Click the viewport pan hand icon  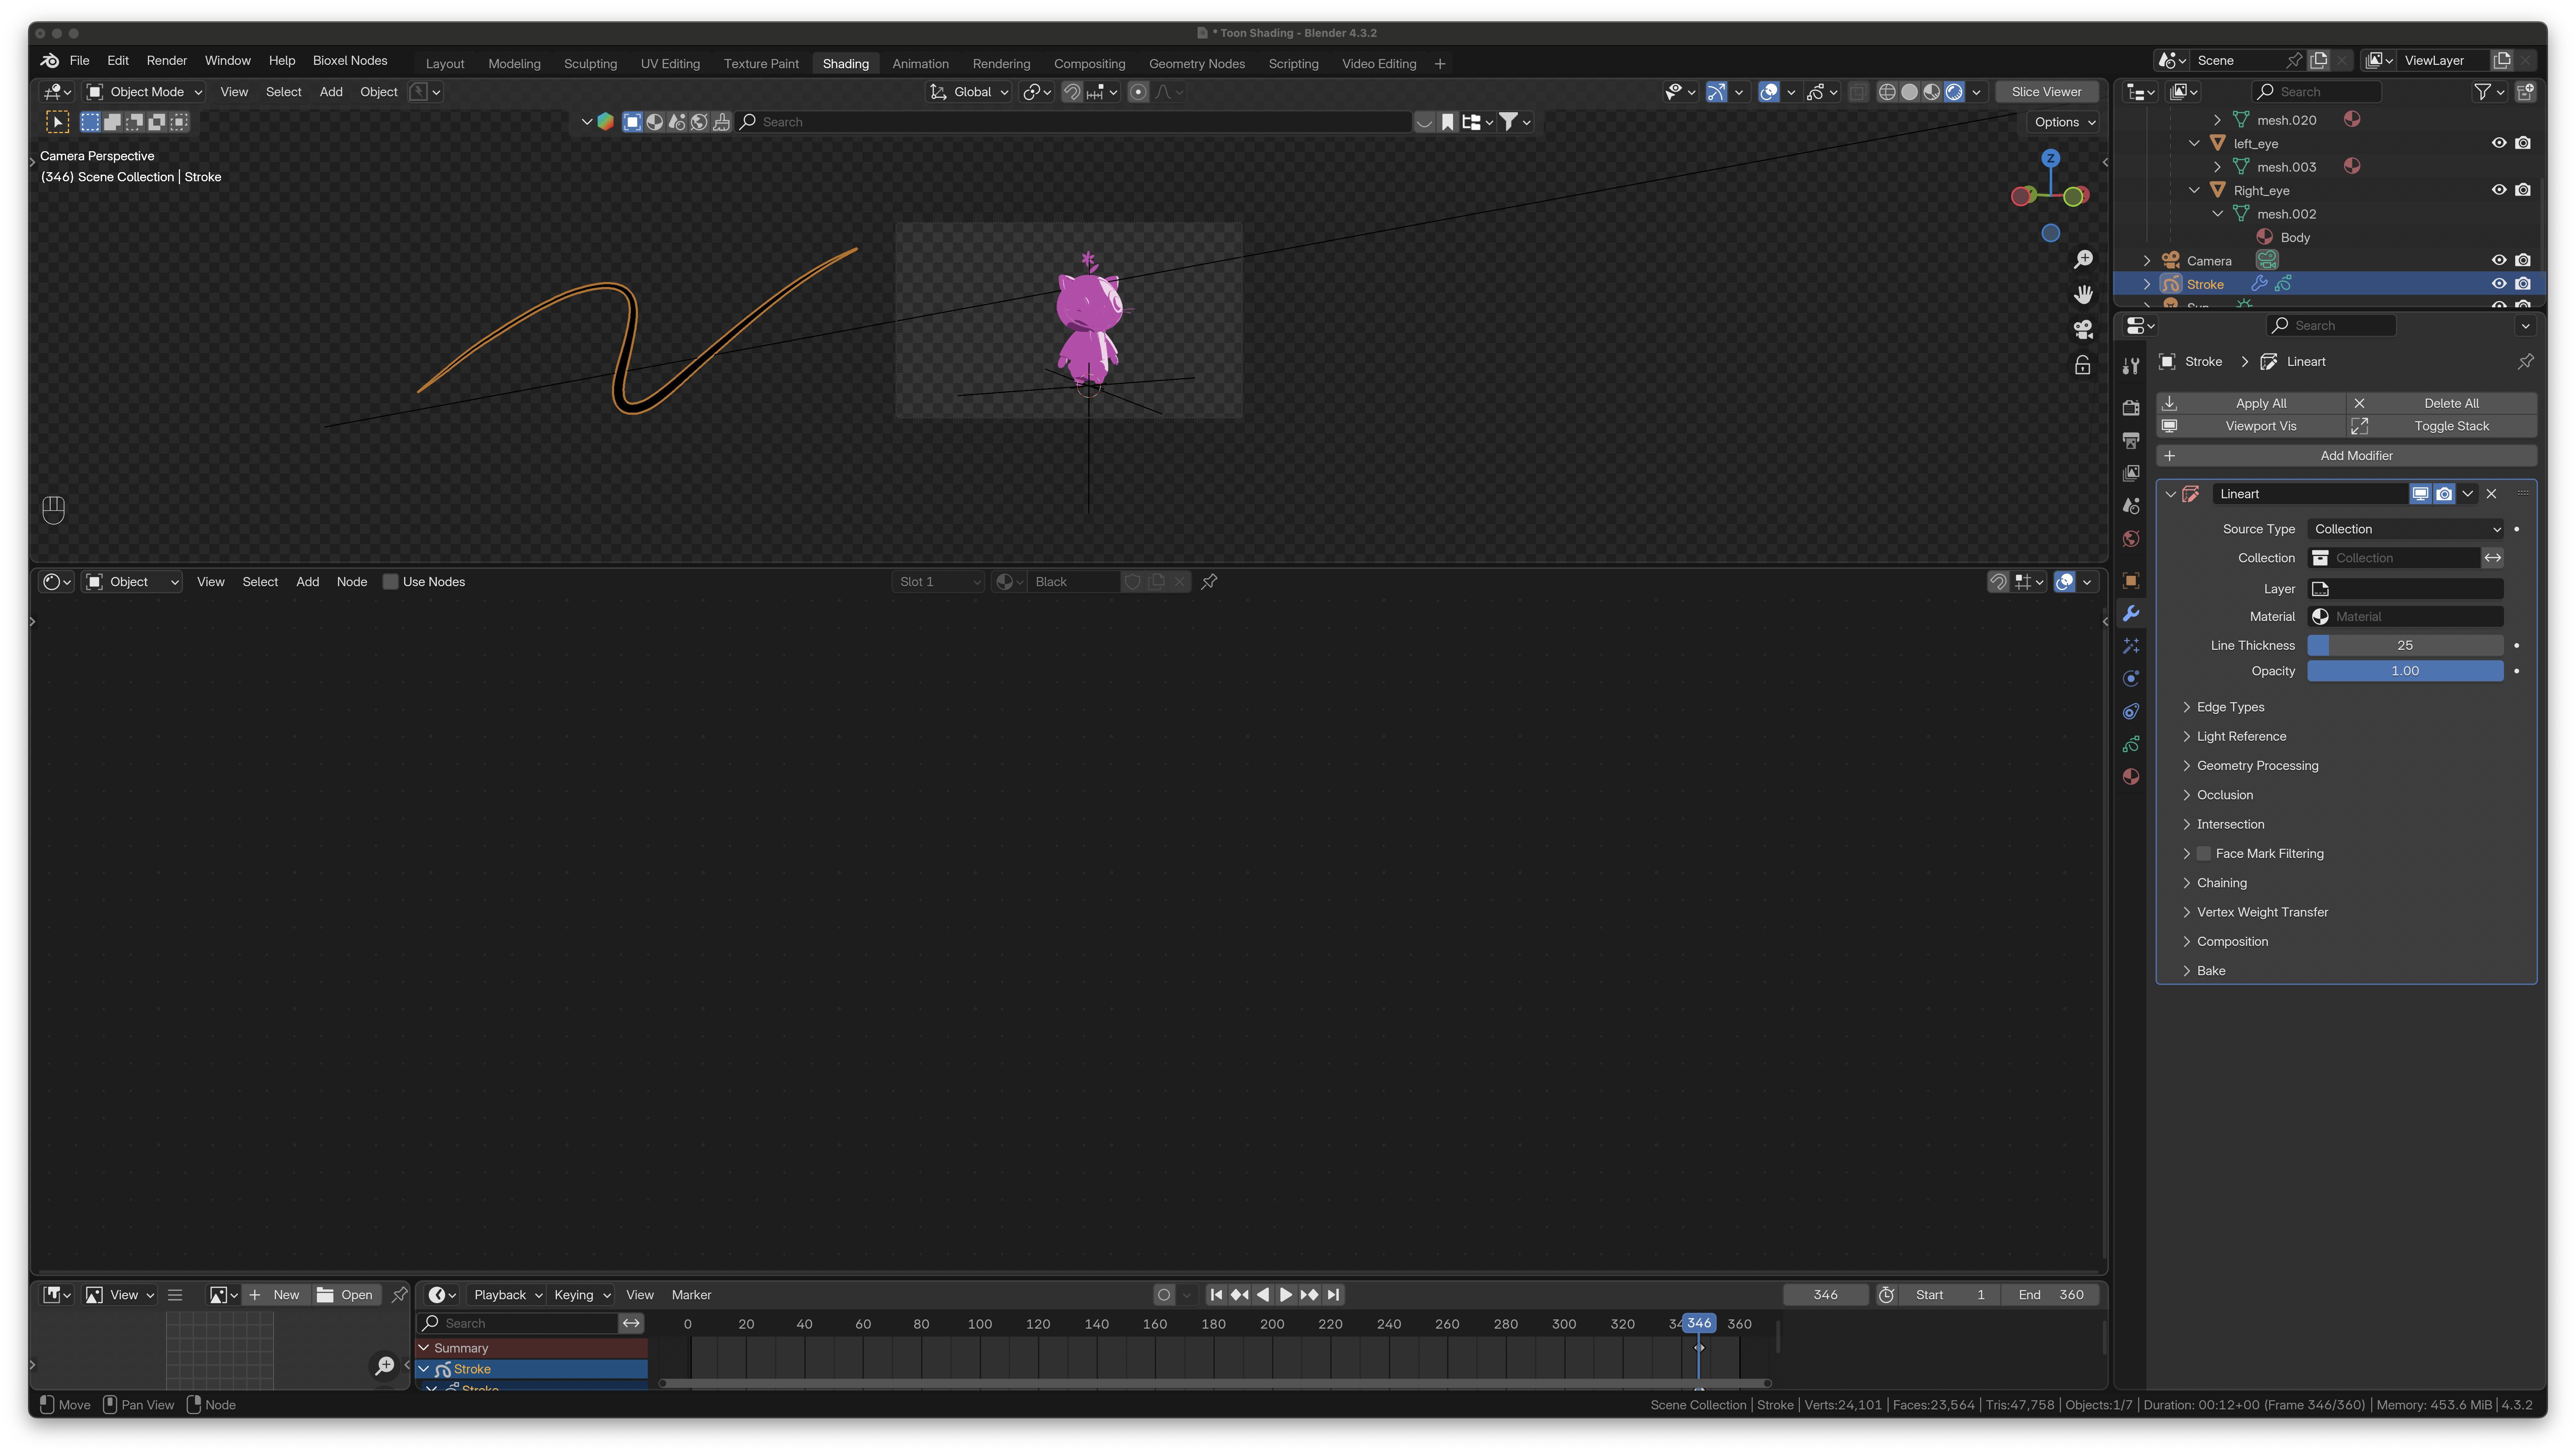2083,295
